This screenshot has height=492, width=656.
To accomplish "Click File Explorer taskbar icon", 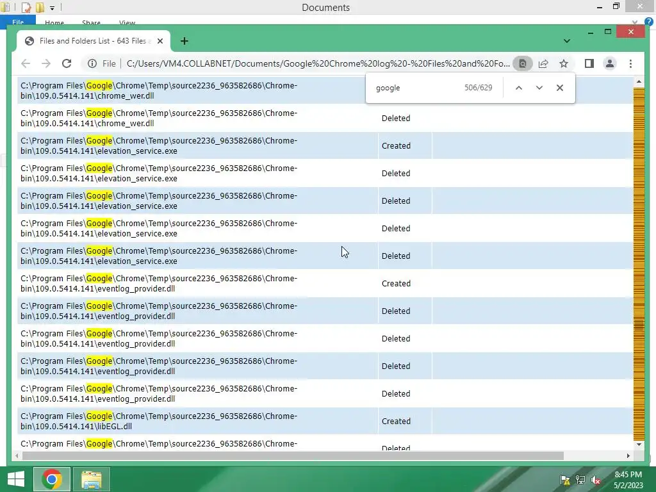I will point(91,479).
